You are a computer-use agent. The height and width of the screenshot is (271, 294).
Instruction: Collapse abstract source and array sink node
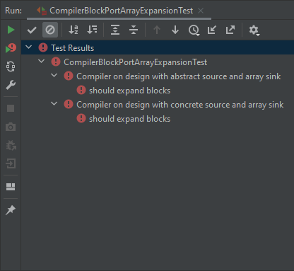pos(54,75)
